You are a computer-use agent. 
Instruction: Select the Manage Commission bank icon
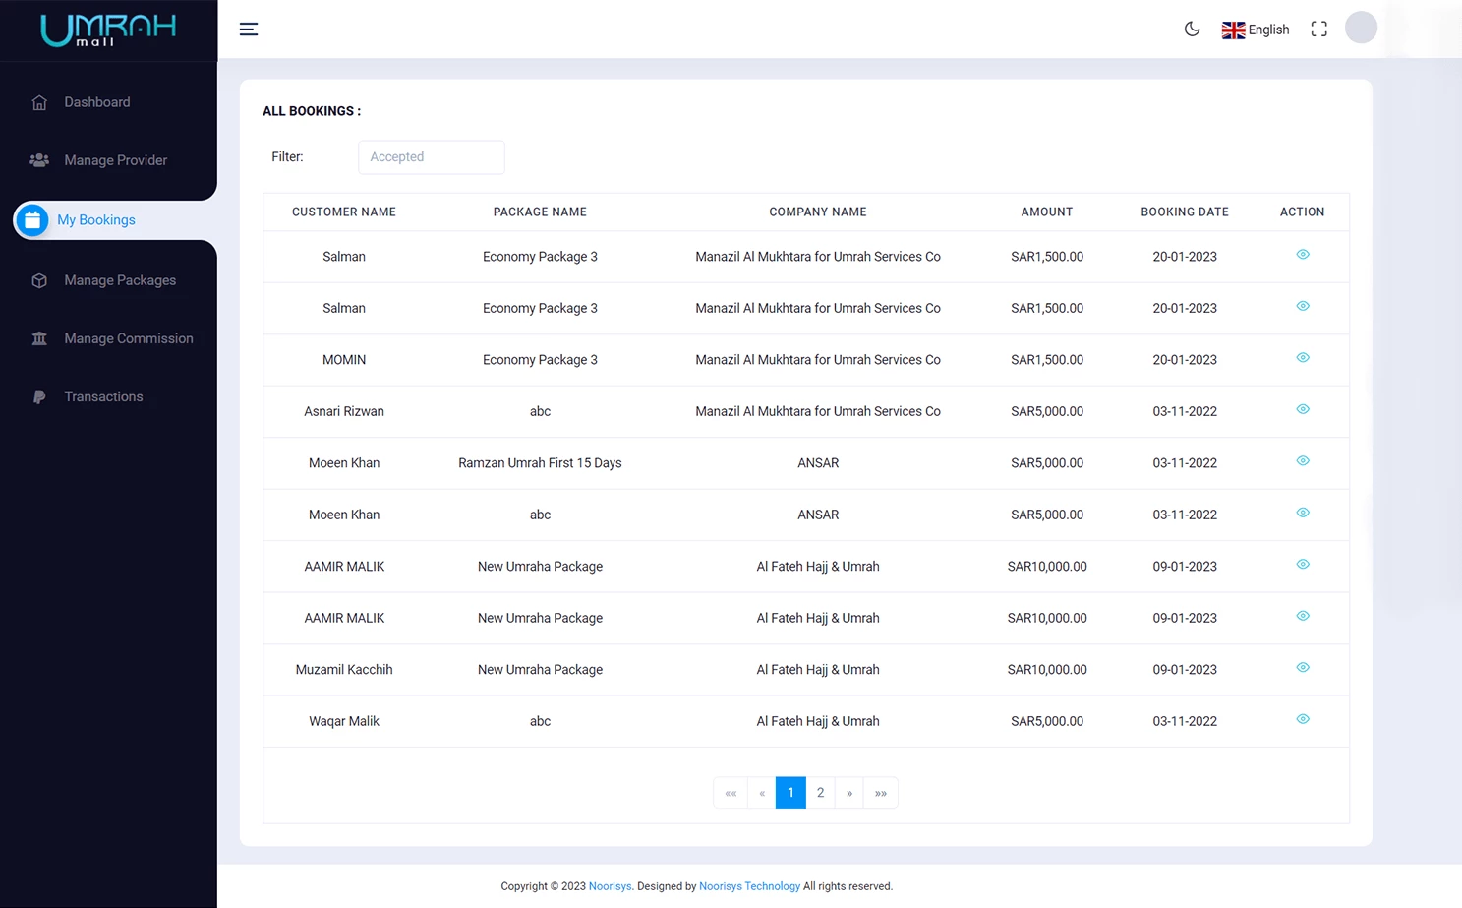[x=39, y=338]
